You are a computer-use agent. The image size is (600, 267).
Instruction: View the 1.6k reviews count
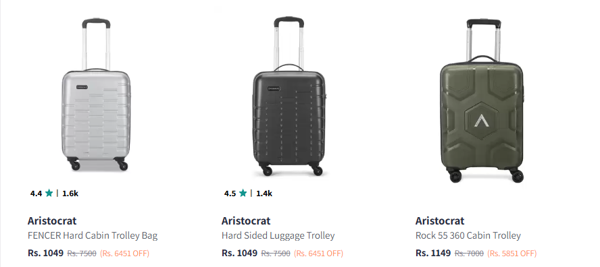(70, 194)
